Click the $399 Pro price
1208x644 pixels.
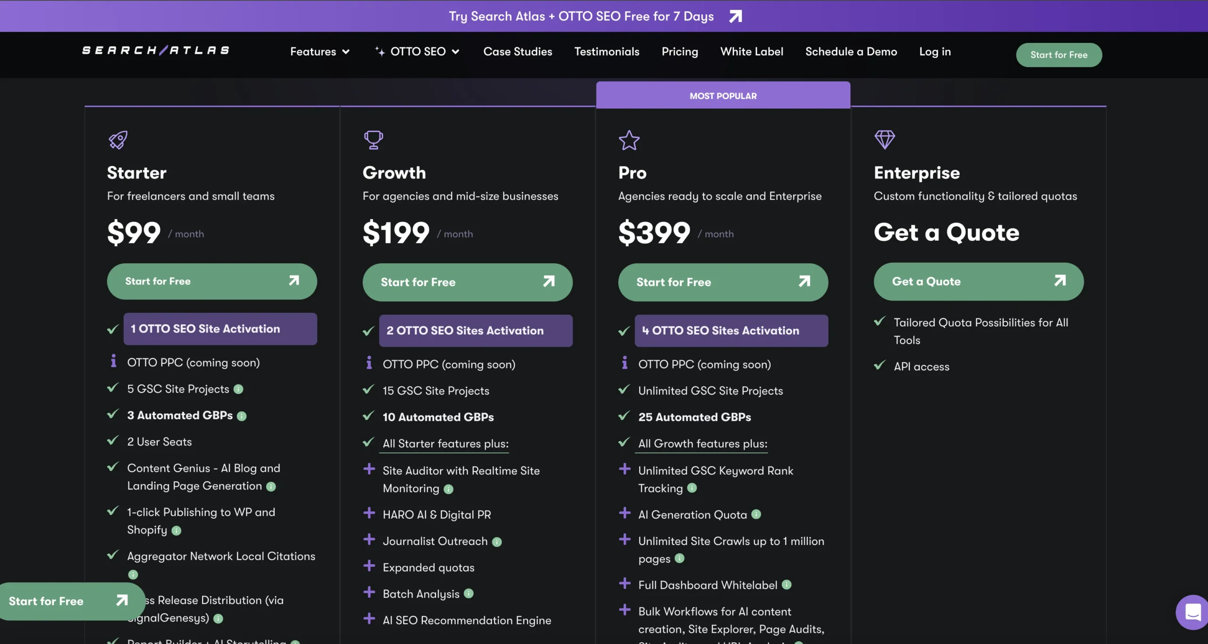click(654, 232)
